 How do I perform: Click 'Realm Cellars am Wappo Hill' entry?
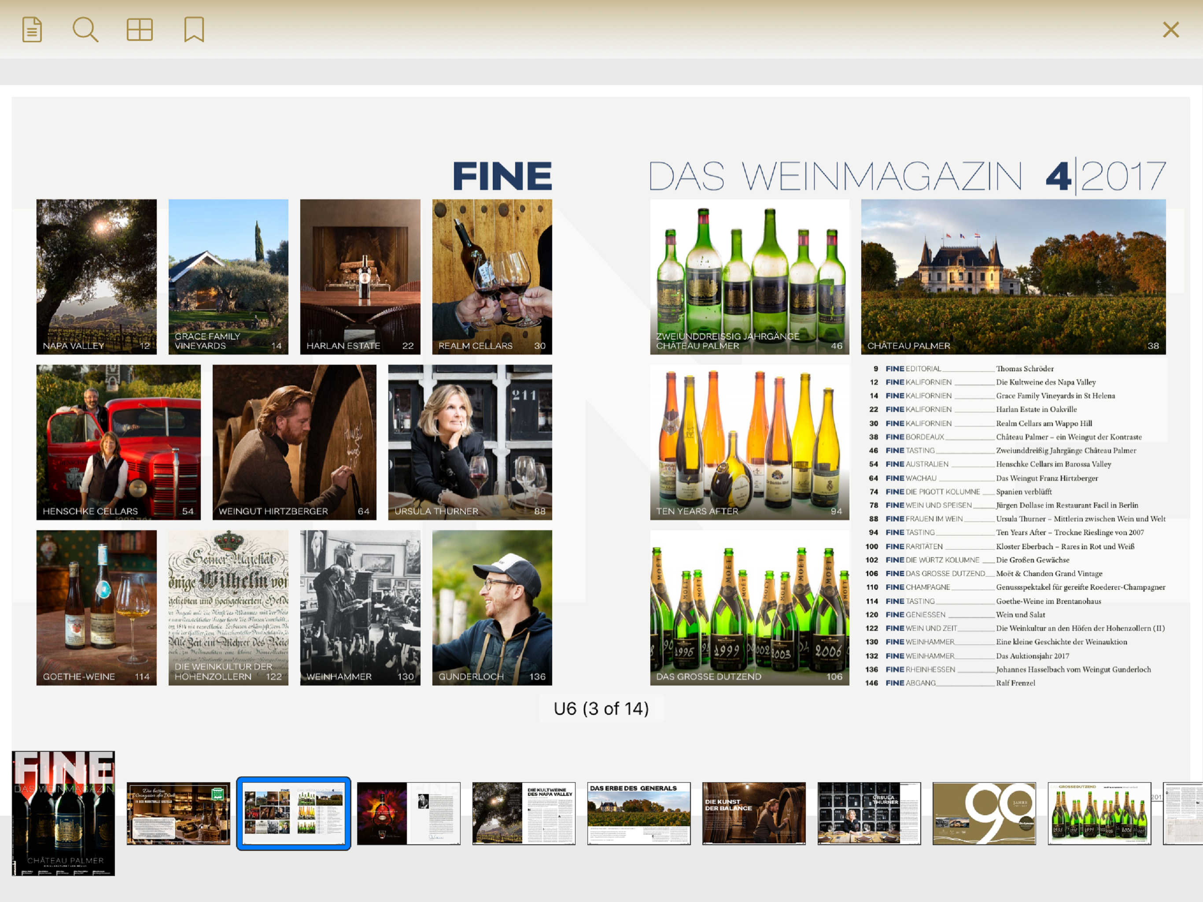pos(1044,423)
